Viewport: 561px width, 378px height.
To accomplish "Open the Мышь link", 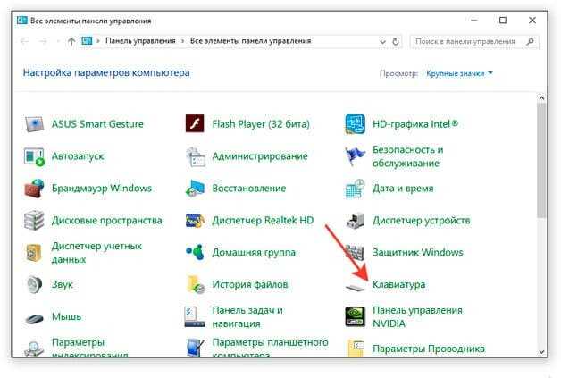I will 66,317.
